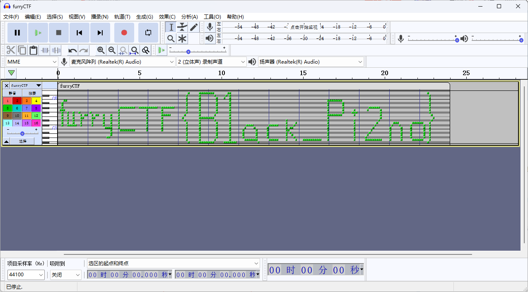Click the Skip to Start button

(x=79, y=33)
